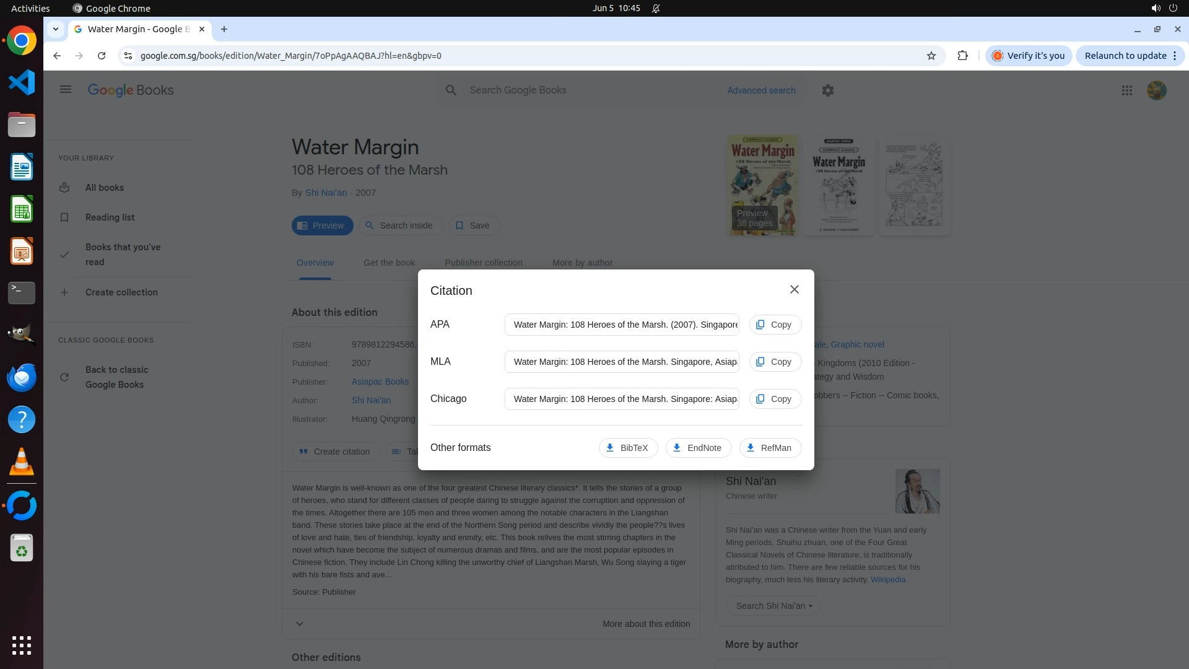Open the Google Books settings gear

click(827, 90)
